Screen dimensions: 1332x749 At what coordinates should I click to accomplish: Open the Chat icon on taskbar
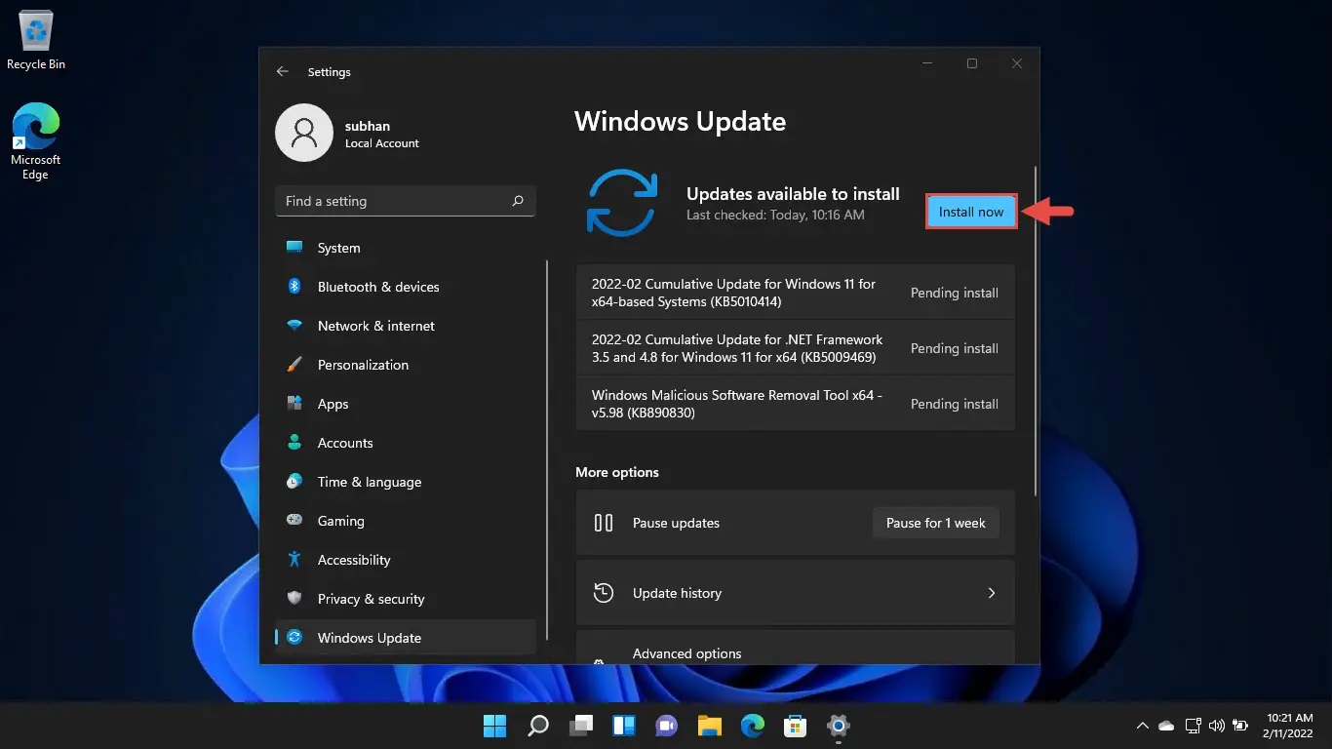667,726
